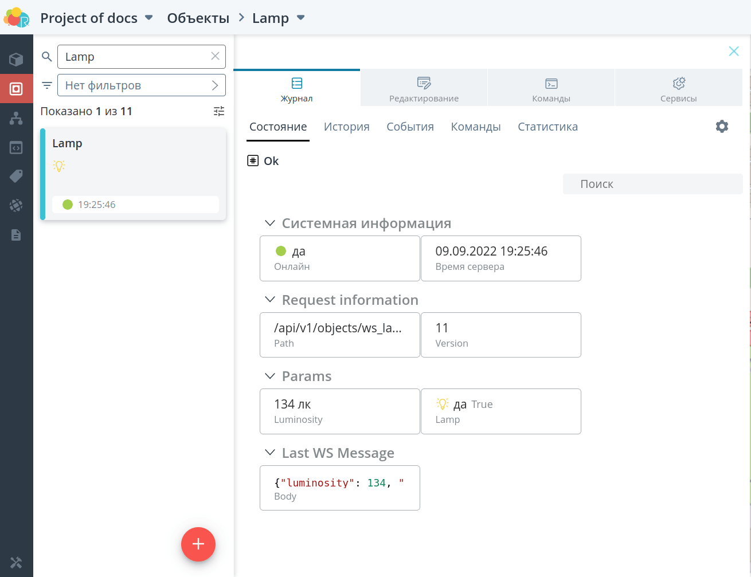Clear the Lamp search field
The image size is (751, 577).
[x=215, y=56]
